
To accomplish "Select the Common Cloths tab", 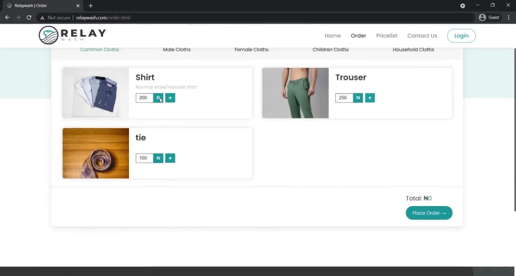I will [100, 49].
